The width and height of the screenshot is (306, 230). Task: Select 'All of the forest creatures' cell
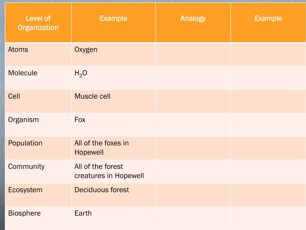(x=113, y=172)
